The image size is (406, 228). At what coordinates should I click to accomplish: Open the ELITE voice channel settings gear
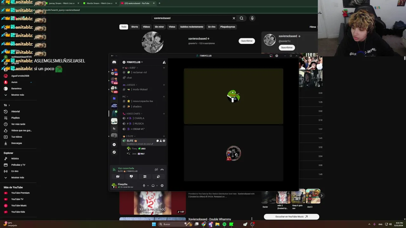(164, 141)
